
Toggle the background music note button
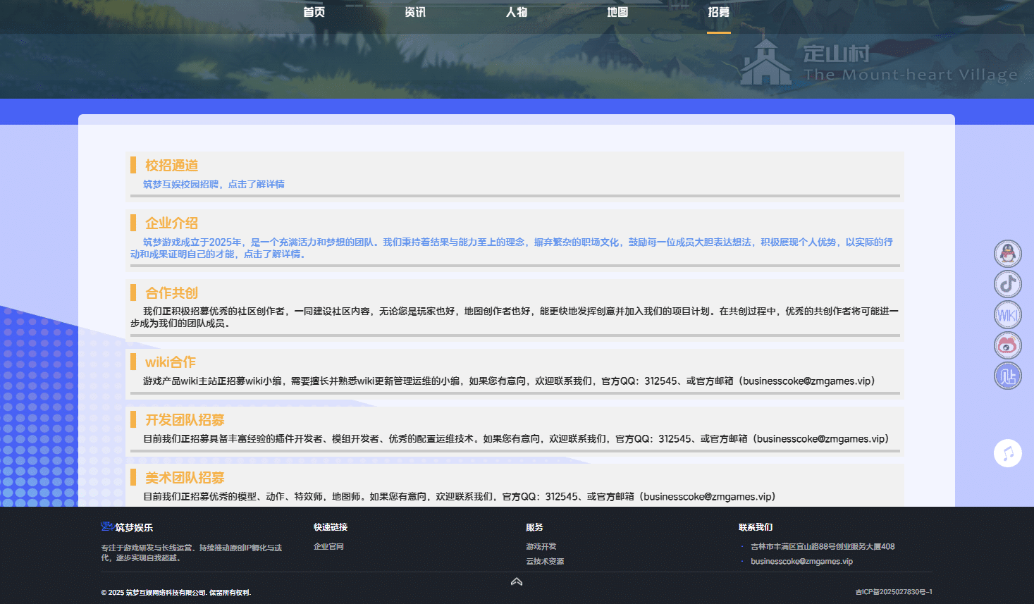(1007, 453)
